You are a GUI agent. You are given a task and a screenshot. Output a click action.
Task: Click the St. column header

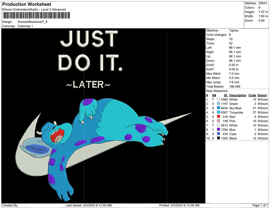click(226, 95)
